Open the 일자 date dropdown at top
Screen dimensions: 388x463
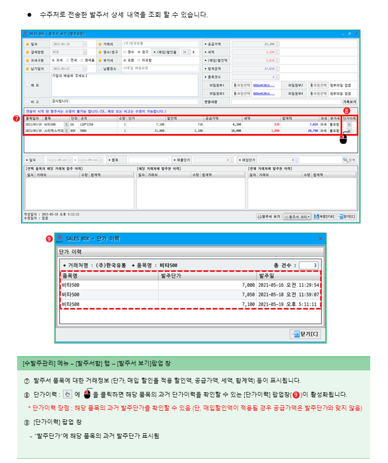point(85,44)
